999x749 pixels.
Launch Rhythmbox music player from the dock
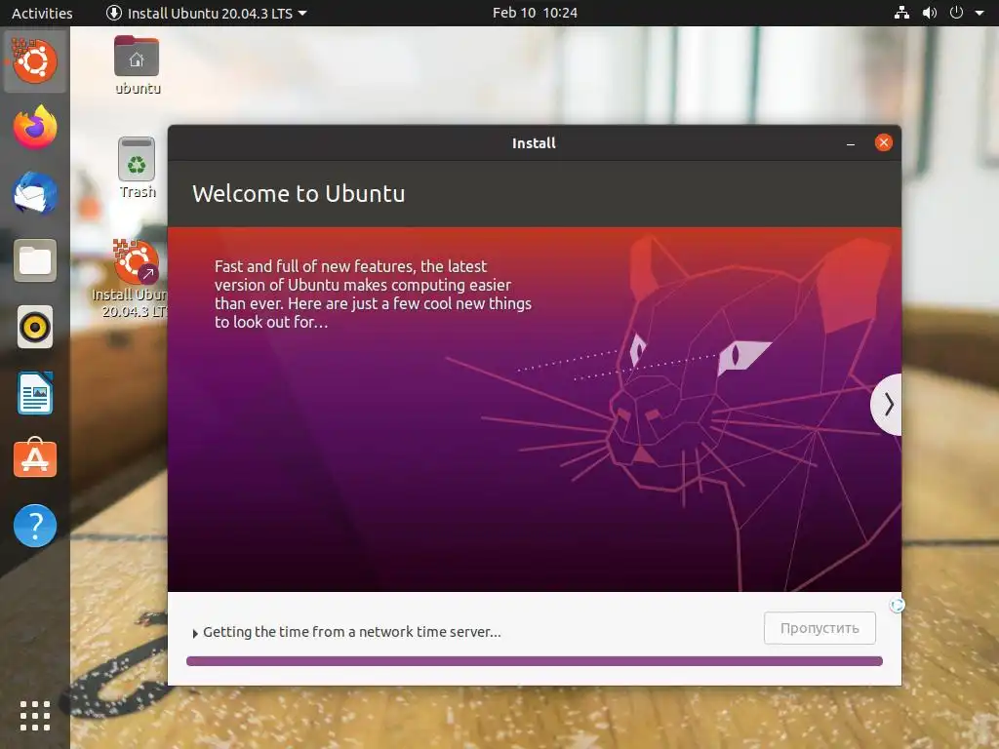click(35, 328)
